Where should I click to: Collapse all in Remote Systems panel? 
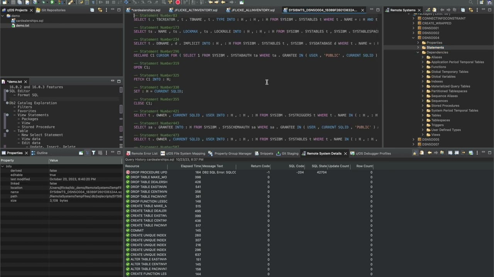[463, 10]
